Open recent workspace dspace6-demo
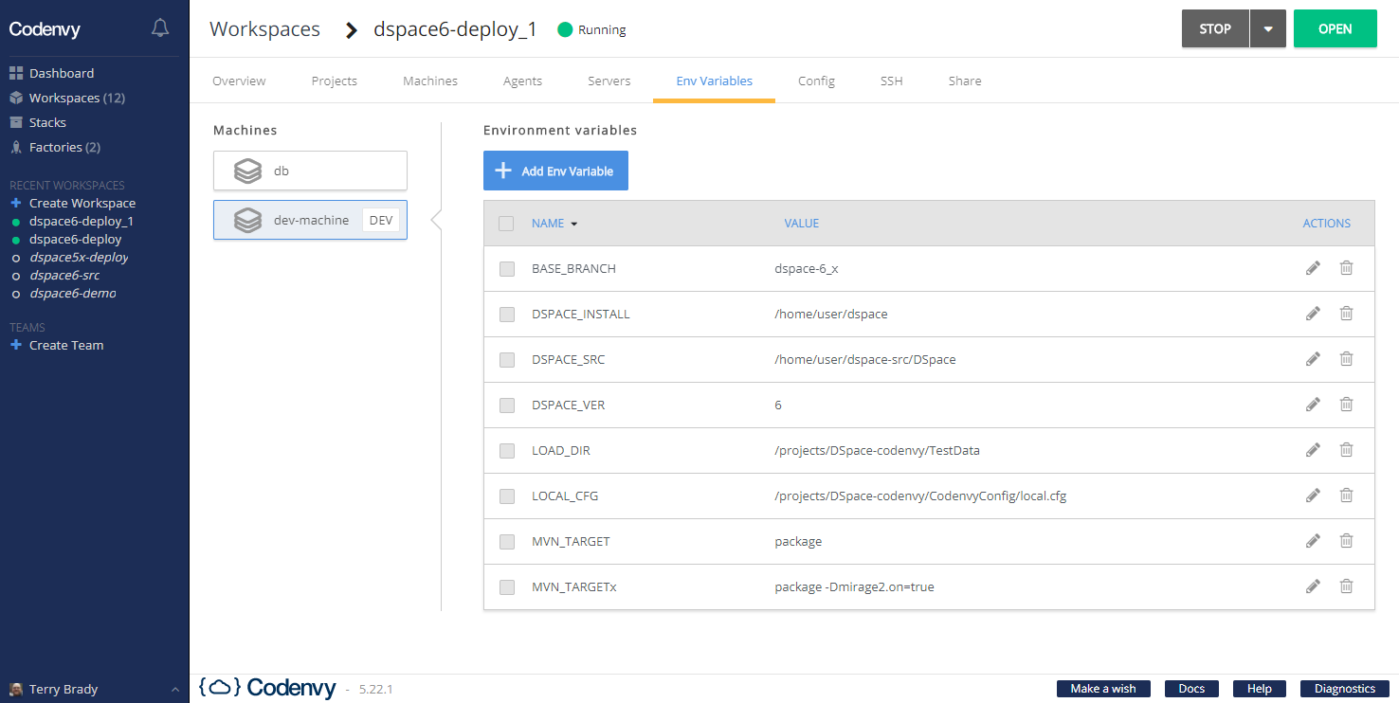Viewport: 1399px width, 703px height. pyautogui.click(x=72, y=293)
